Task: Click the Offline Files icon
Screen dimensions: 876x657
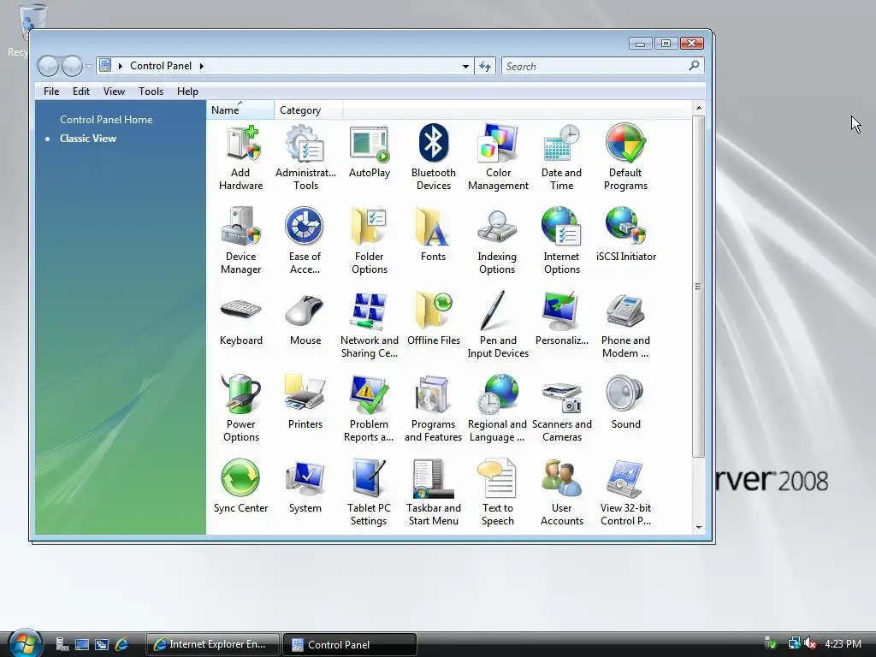Action: coord(434,318)
